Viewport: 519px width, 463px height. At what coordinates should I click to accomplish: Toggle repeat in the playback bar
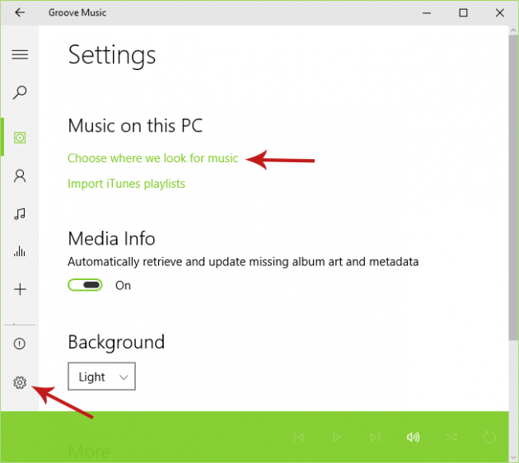(489, 437)
